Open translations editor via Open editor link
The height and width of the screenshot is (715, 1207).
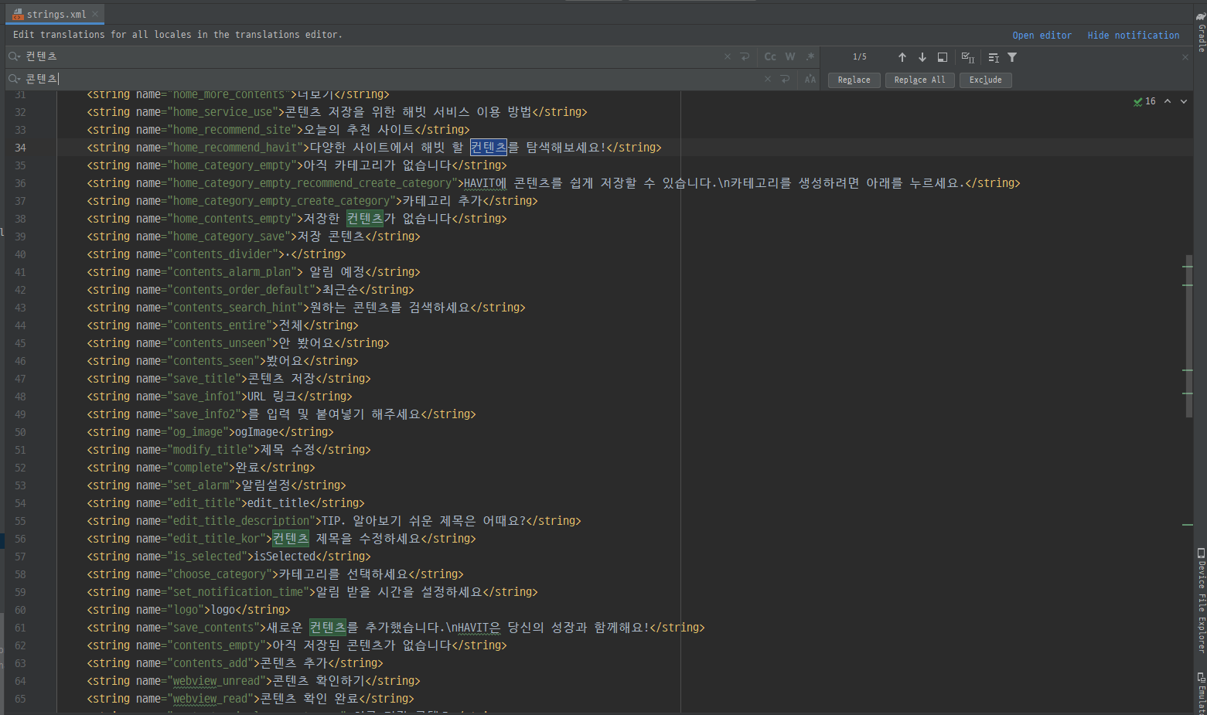tap(1042, 35)
